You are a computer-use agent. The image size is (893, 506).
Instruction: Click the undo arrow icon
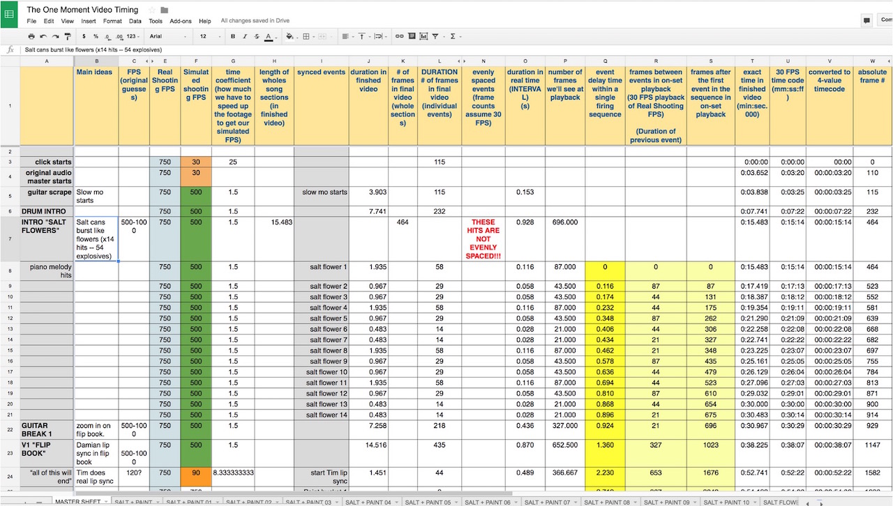43,36
